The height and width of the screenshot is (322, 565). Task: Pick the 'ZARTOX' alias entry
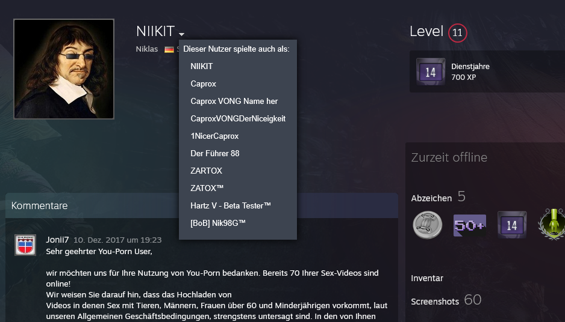(206, 171)
